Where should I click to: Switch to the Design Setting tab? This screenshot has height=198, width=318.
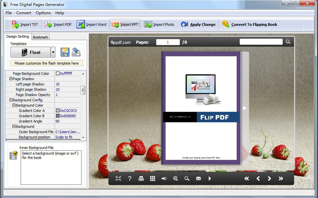(18, 36)
